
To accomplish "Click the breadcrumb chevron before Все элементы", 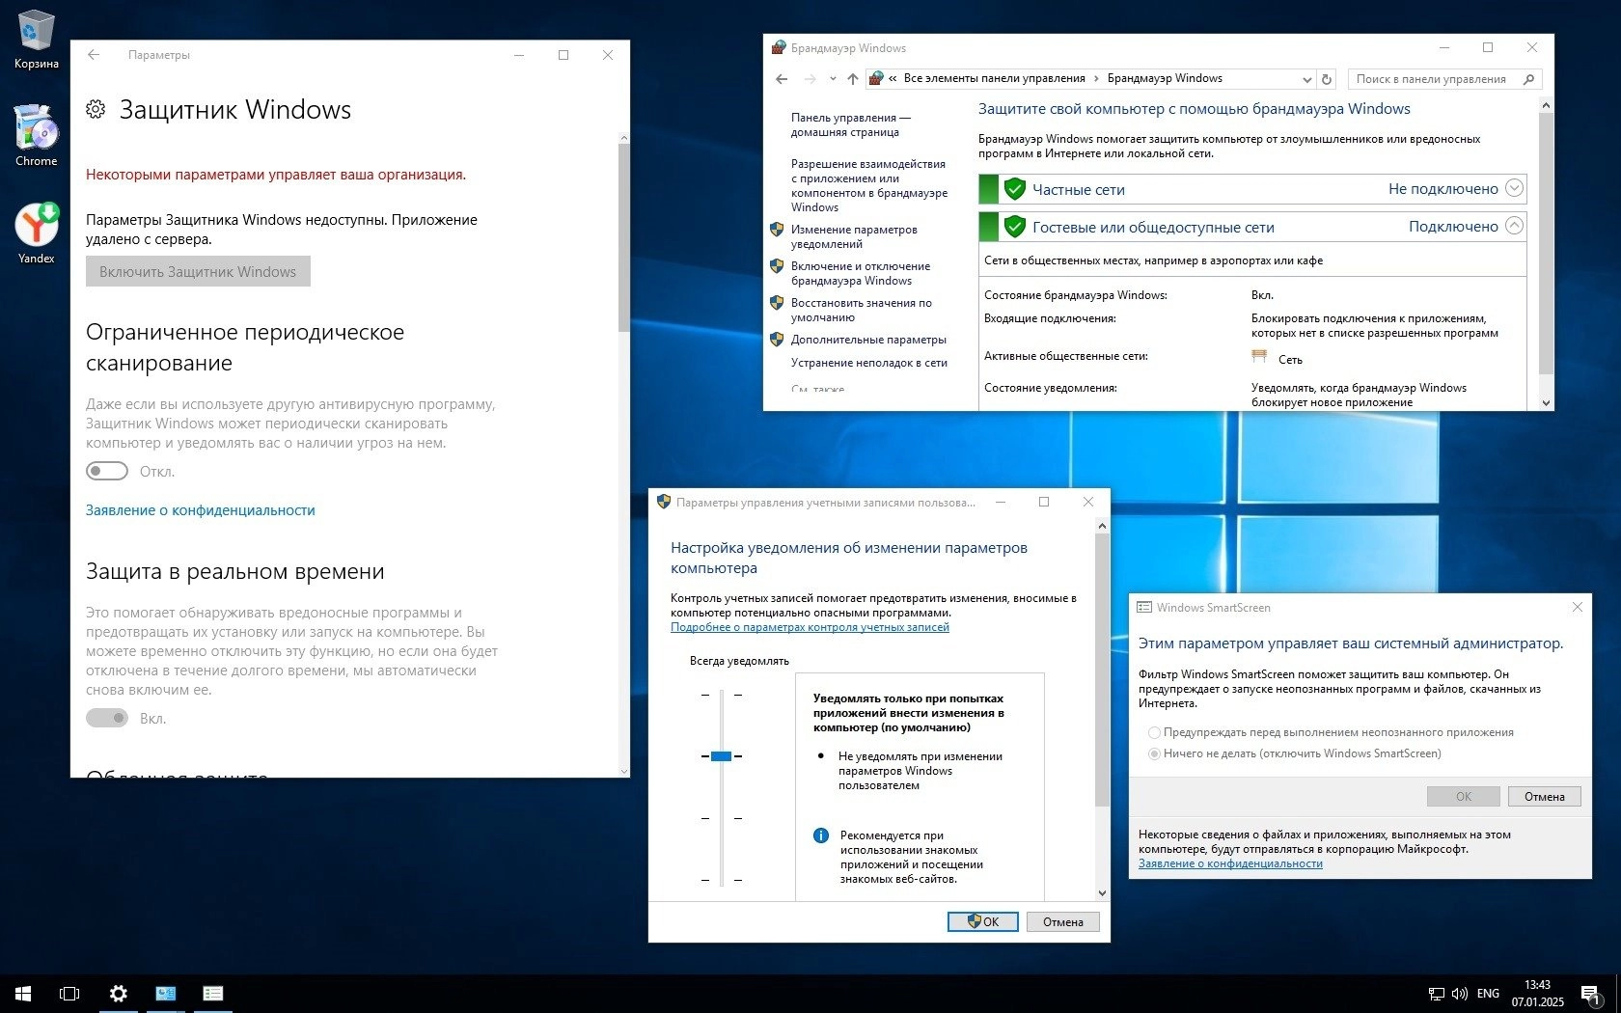I will [x=893, y=78].
